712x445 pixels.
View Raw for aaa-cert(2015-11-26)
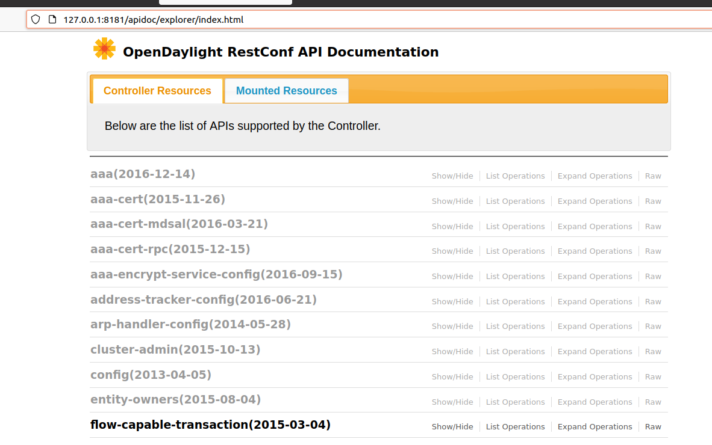pos(653,201)
